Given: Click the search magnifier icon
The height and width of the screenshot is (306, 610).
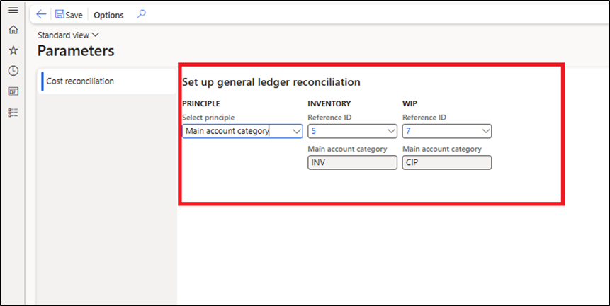Looking at the screenshot, I should tap(141, 14).
